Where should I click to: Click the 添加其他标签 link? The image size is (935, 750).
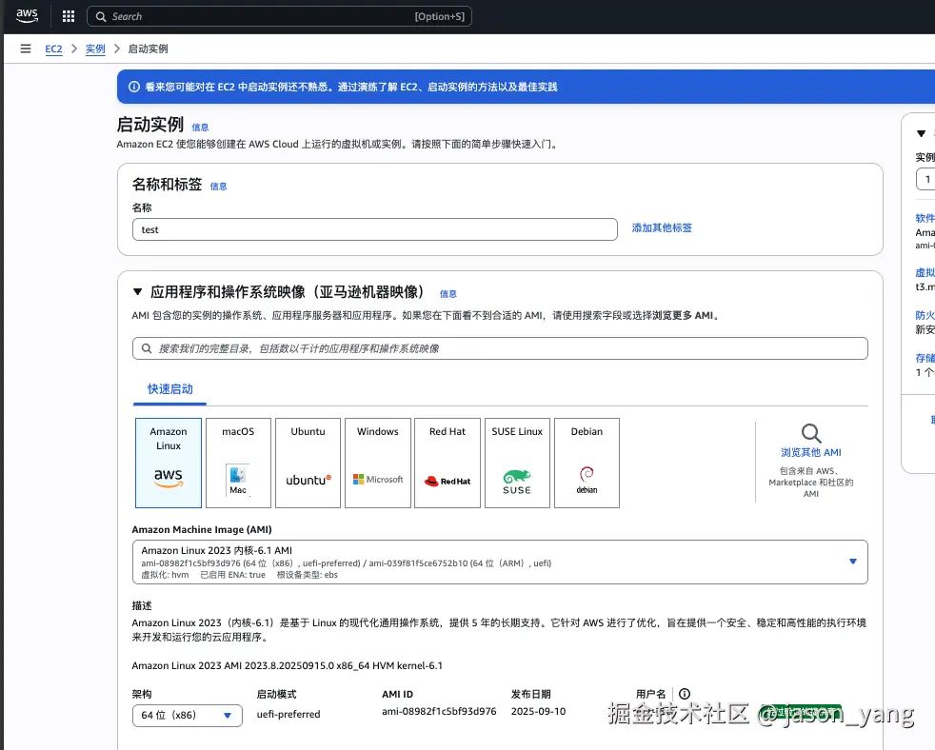(x=662, y=227)
